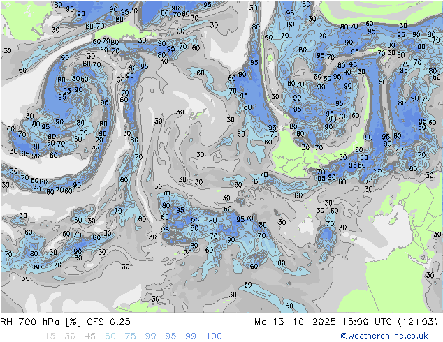Click the "(12+03)" forecast run label
This screenshot has height=342, width=443.
pyautogui.click(x=418, y=322)
